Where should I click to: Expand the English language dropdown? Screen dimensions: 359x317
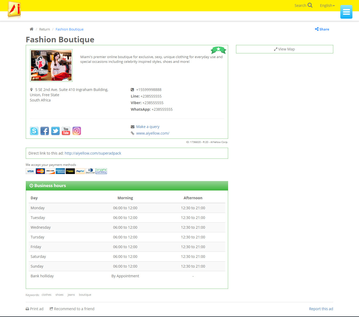point(327,6)
